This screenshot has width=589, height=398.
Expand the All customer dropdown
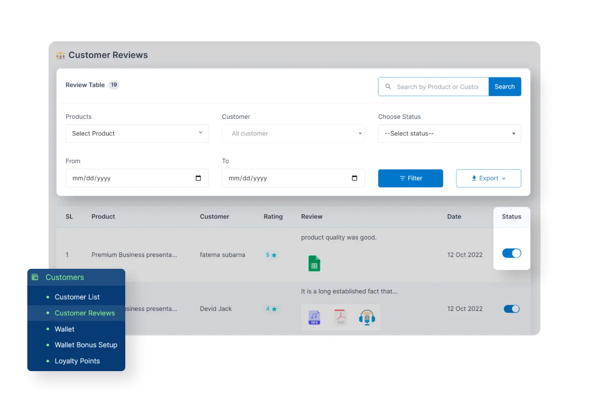[293, 133]
